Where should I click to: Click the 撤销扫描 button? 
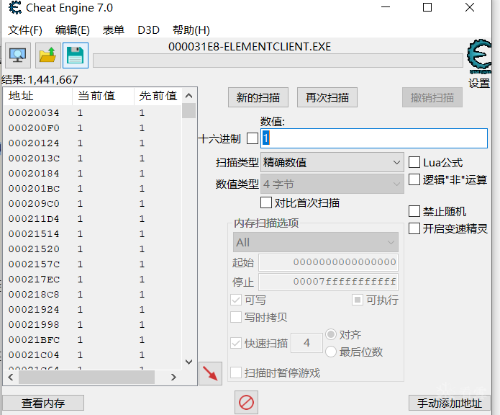432,97
